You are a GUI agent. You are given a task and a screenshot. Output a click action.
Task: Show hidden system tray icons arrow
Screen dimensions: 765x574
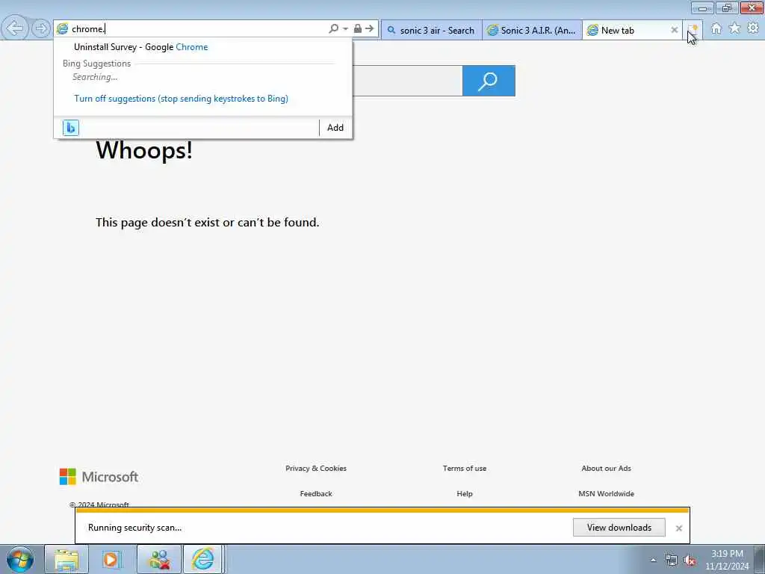pos(653,561)
